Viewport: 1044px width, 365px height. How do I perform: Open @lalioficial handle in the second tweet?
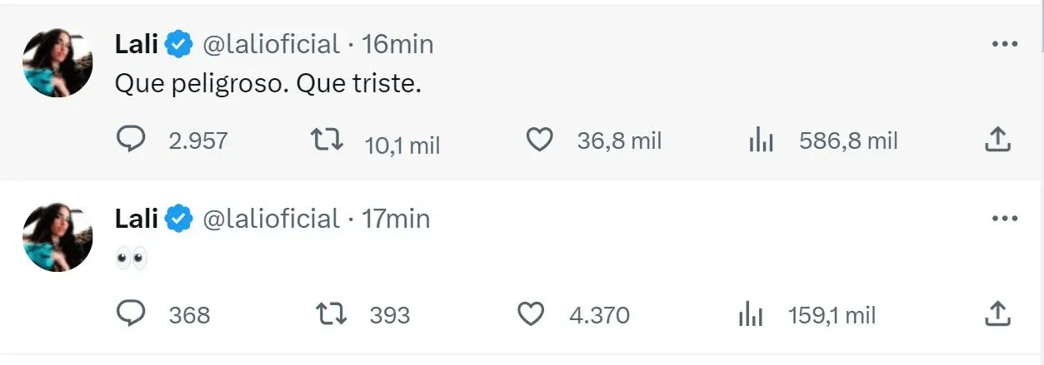[271, 219]
